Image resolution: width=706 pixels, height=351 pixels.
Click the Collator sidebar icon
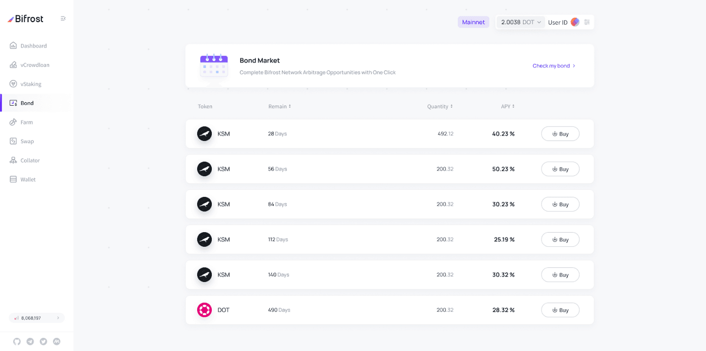click(x=13, y=161)
